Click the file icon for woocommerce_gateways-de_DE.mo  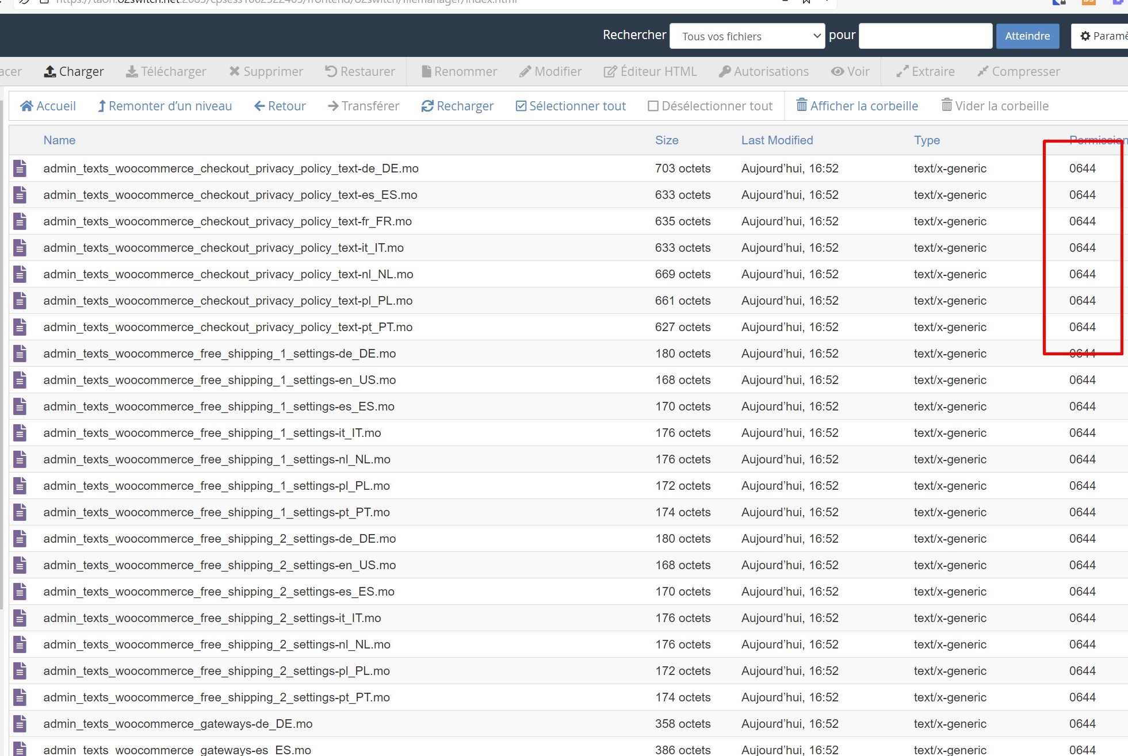[x=20, y=724]
